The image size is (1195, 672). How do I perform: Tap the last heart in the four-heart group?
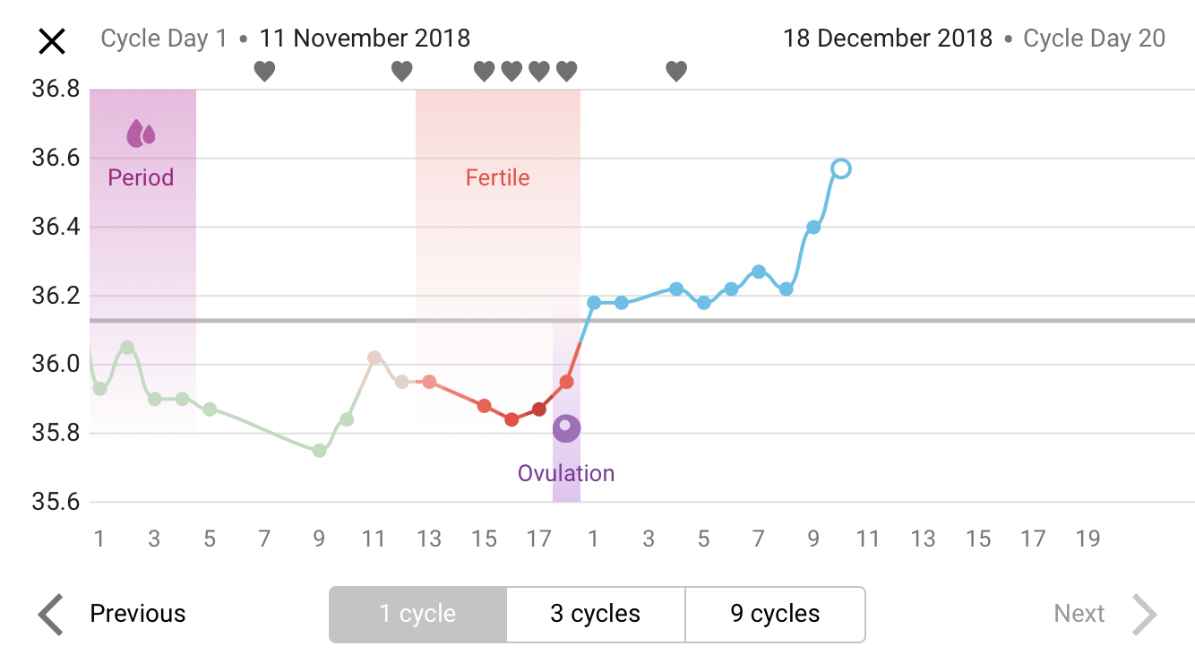point(566,71)
